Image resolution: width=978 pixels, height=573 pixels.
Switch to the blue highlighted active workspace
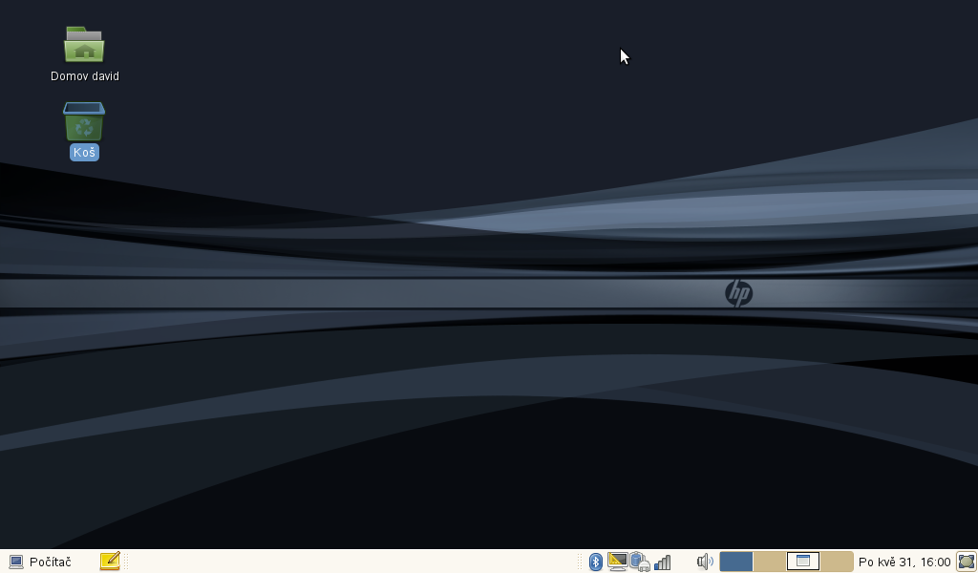[736, 562]
